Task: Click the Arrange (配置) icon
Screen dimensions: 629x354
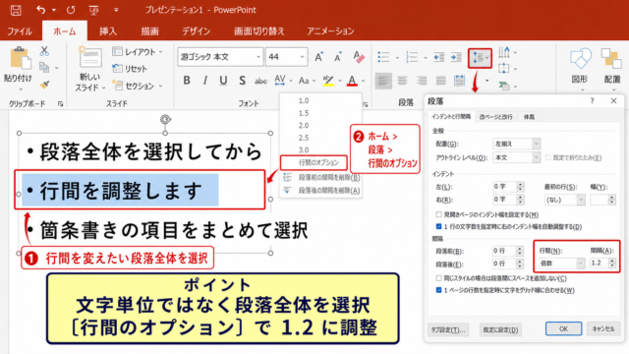Action: point(611,59)
